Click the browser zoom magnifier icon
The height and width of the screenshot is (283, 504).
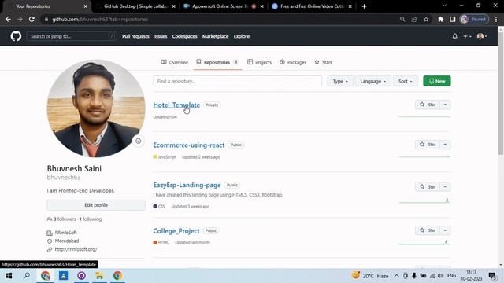(x=402, y=19)
